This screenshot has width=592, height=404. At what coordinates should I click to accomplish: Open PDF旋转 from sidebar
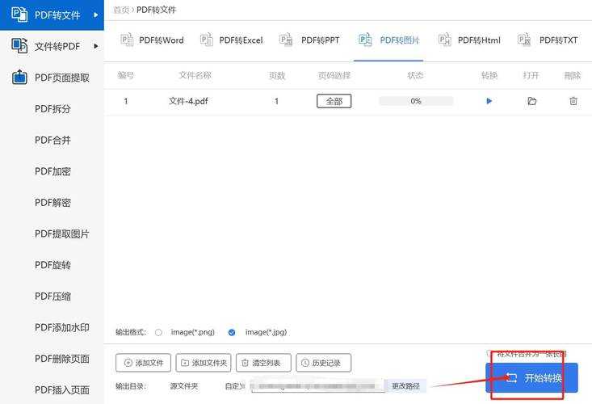[52, 265]
